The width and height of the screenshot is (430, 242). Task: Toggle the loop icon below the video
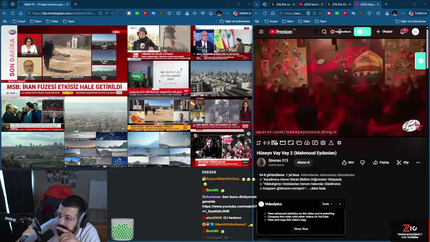tap(258, 143)
